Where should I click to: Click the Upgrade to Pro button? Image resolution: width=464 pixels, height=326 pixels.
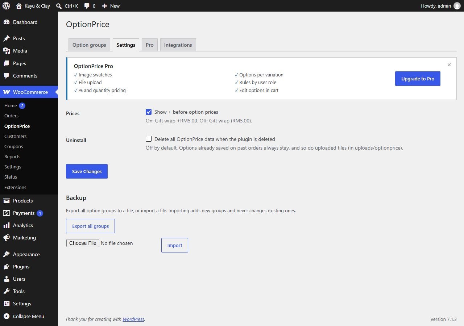click(x=418, y=79)
